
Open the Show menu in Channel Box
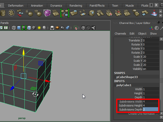coord(153,34)
